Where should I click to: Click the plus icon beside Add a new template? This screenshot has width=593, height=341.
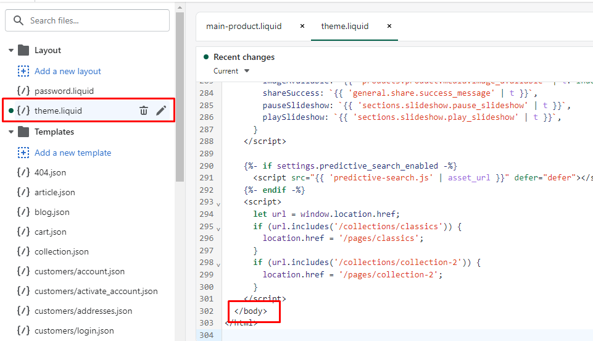coord(23,153)
